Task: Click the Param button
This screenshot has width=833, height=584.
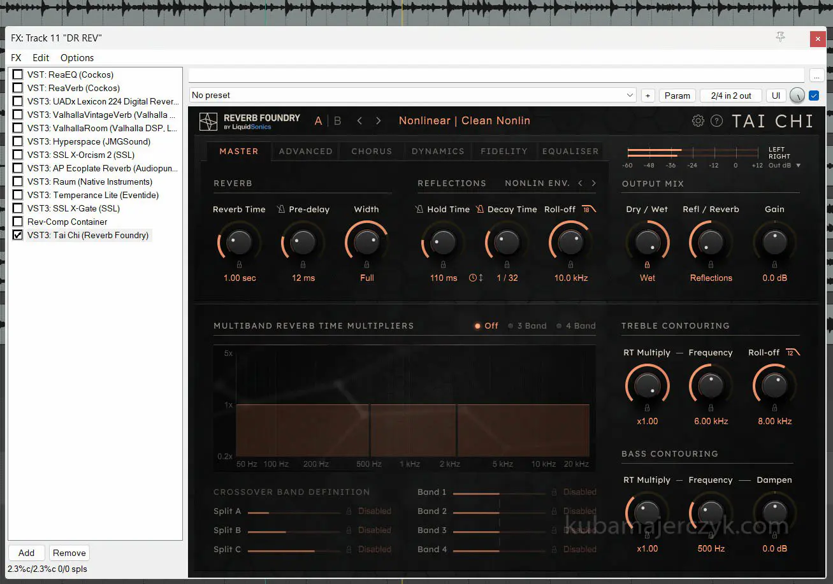Action: (x=677, y=96)
